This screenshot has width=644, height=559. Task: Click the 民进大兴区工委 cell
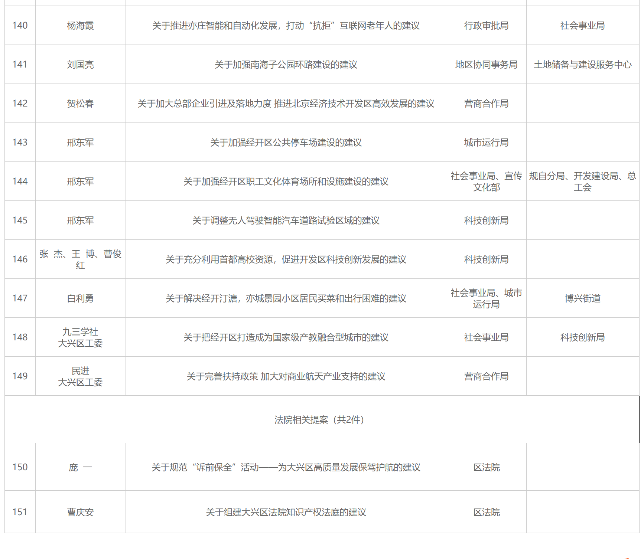[x=80, y=376]
